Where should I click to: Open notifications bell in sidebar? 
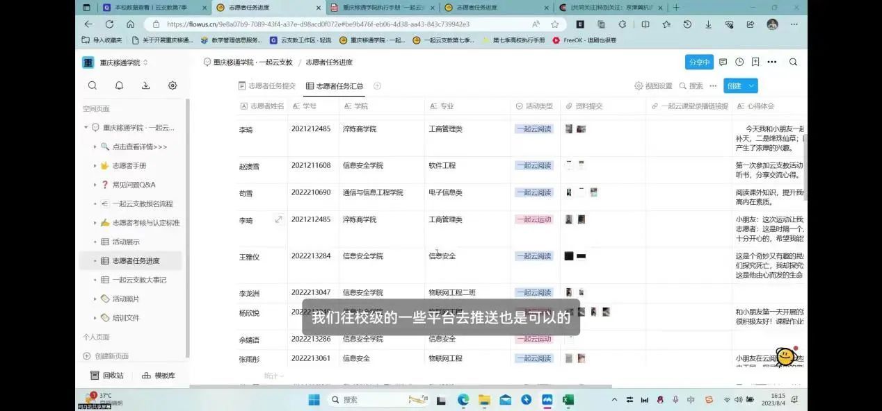tap(119, 86)
